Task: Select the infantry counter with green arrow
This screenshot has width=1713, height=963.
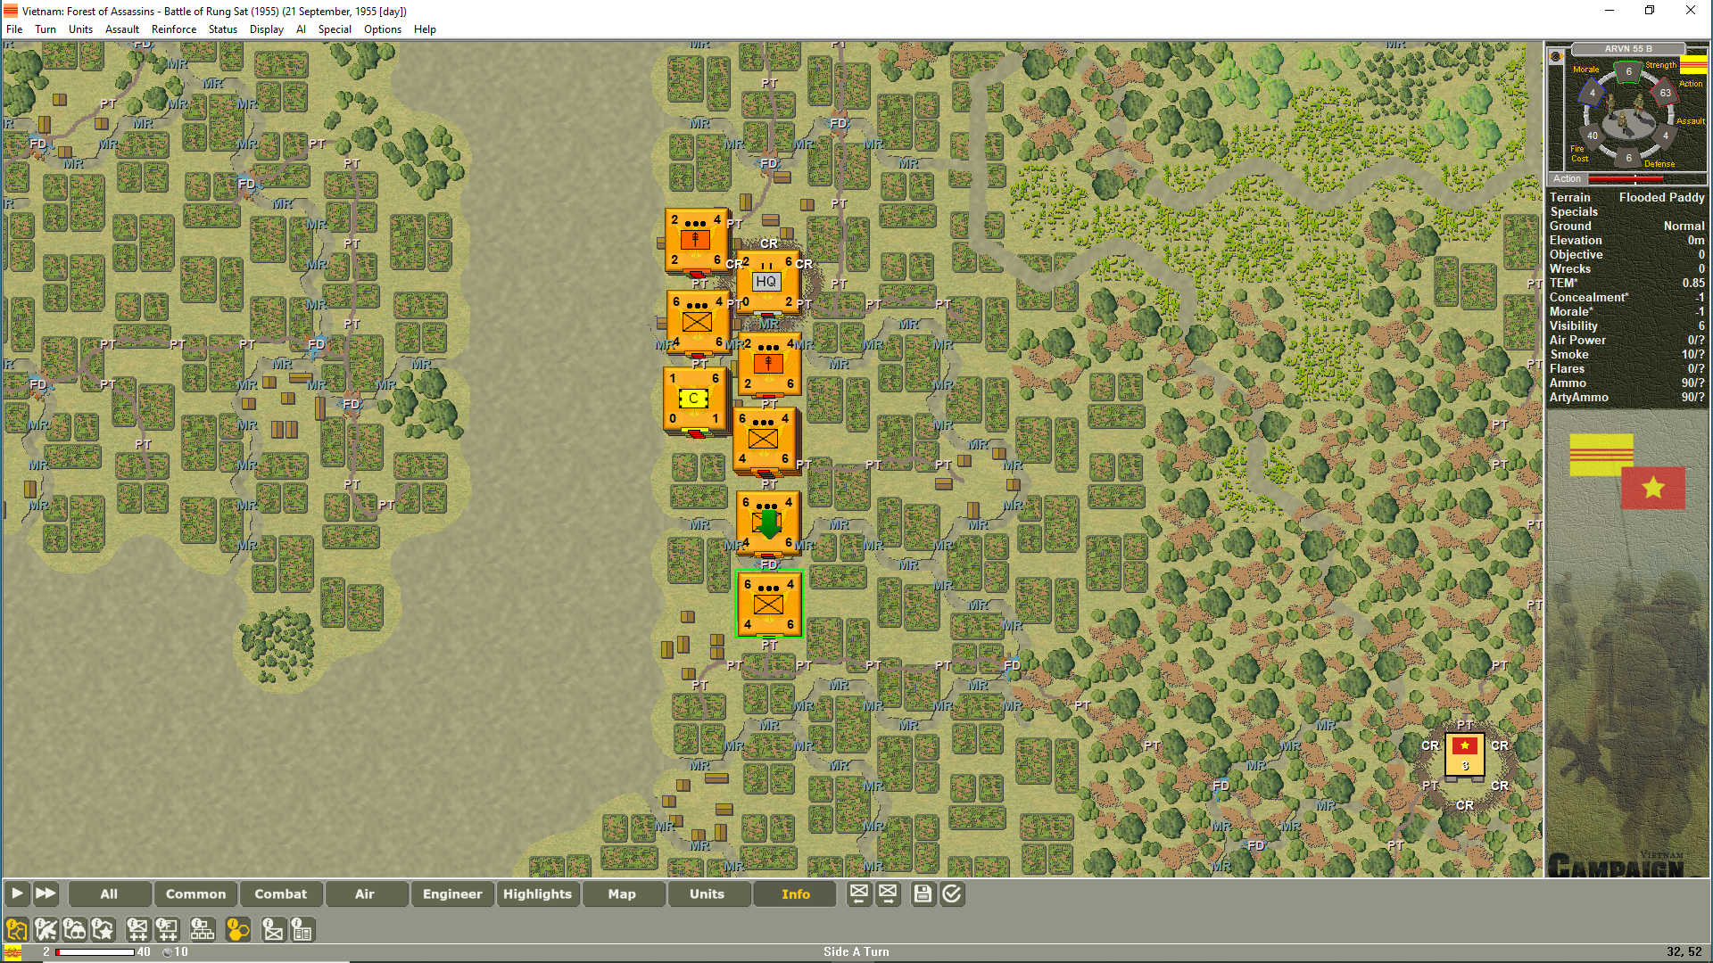Action: tap(767, 523)
